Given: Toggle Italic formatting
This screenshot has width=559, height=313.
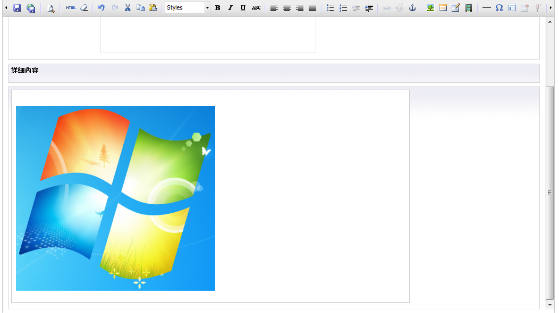Looking at the screenshot, I should pos(230,7).
